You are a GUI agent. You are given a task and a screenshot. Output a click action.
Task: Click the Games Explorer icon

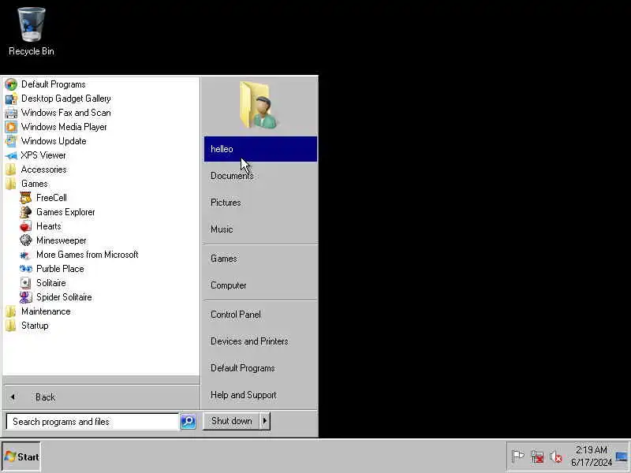[x=26, y=212]
